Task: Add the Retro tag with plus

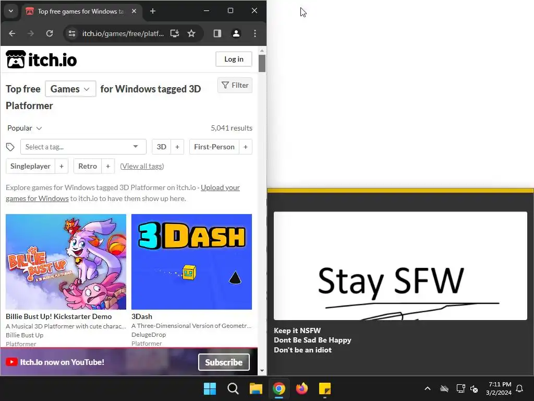Action: pos(108,166)
